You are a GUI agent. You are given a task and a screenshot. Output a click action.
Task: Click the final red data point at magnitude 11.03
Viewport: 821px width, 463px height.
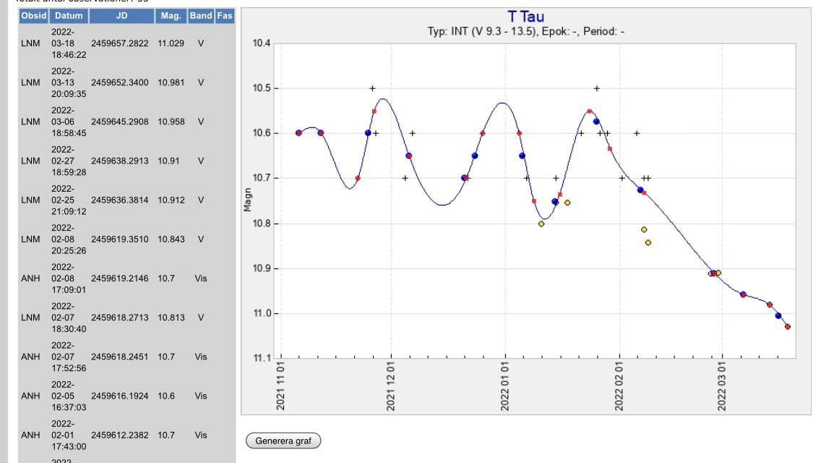pos(788,327)
